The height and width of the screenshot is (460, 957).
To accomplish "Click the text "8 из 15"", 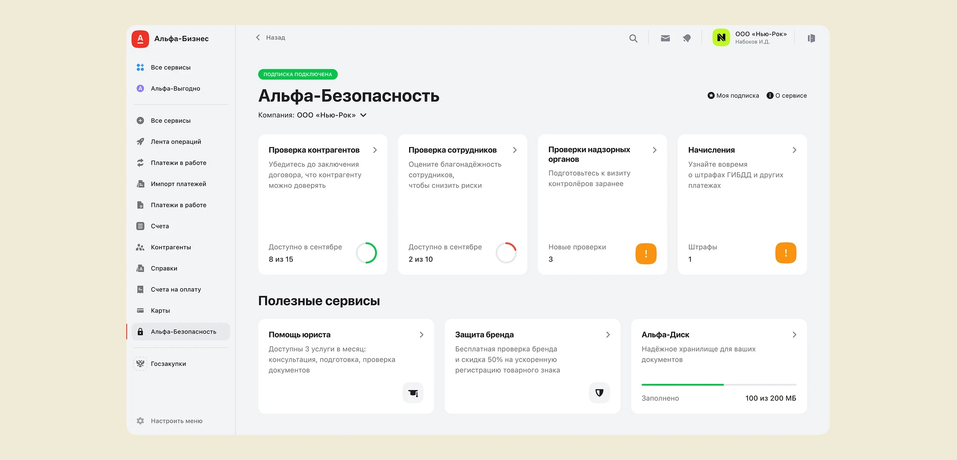I will (281, 259).
